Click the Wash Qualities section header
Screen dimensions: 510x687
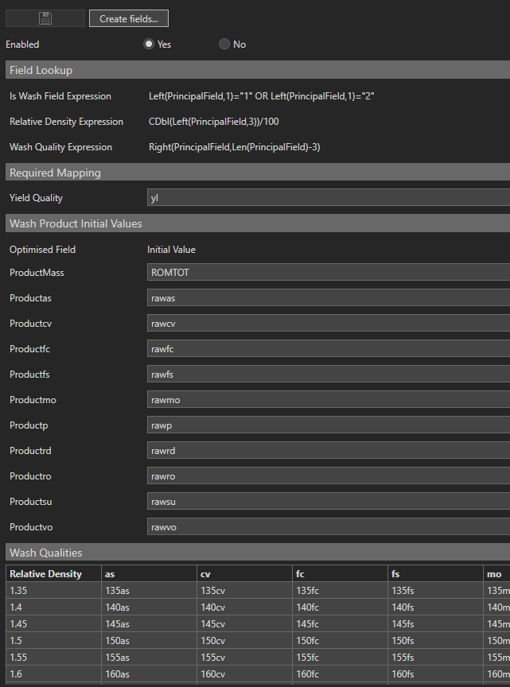coord(255,553)
